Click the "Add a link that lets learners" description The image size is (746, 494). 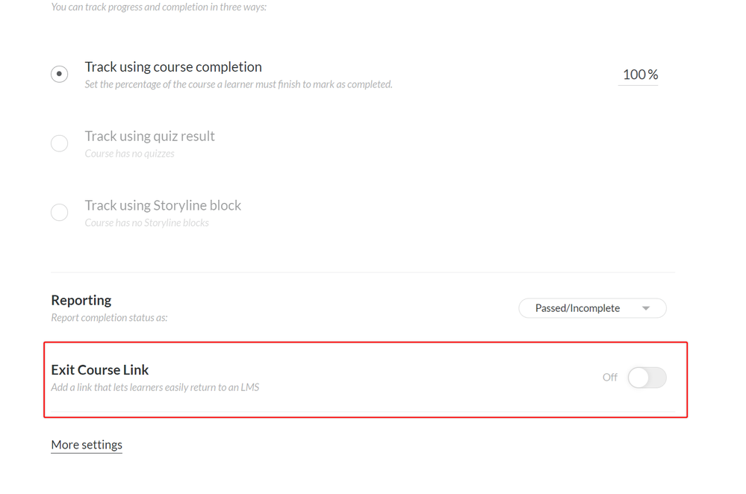pos(155,387)
